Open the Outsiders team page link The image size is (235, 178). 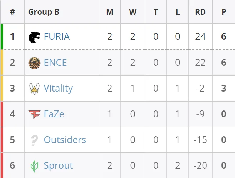coord(65,140)
